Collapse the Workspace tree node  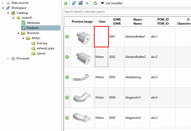3,8
